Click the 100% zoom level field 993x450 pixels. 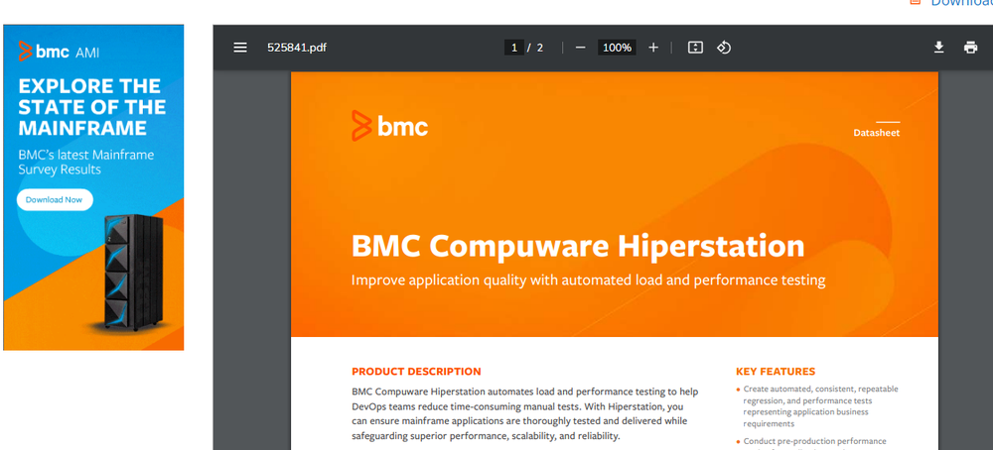pyautogui.click(x=617, y=48)
